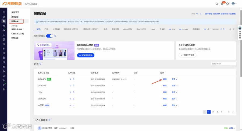Click PC preview icon for 2026/2/6 version
Screen dimensions: 242x131
tap(70, 79)
